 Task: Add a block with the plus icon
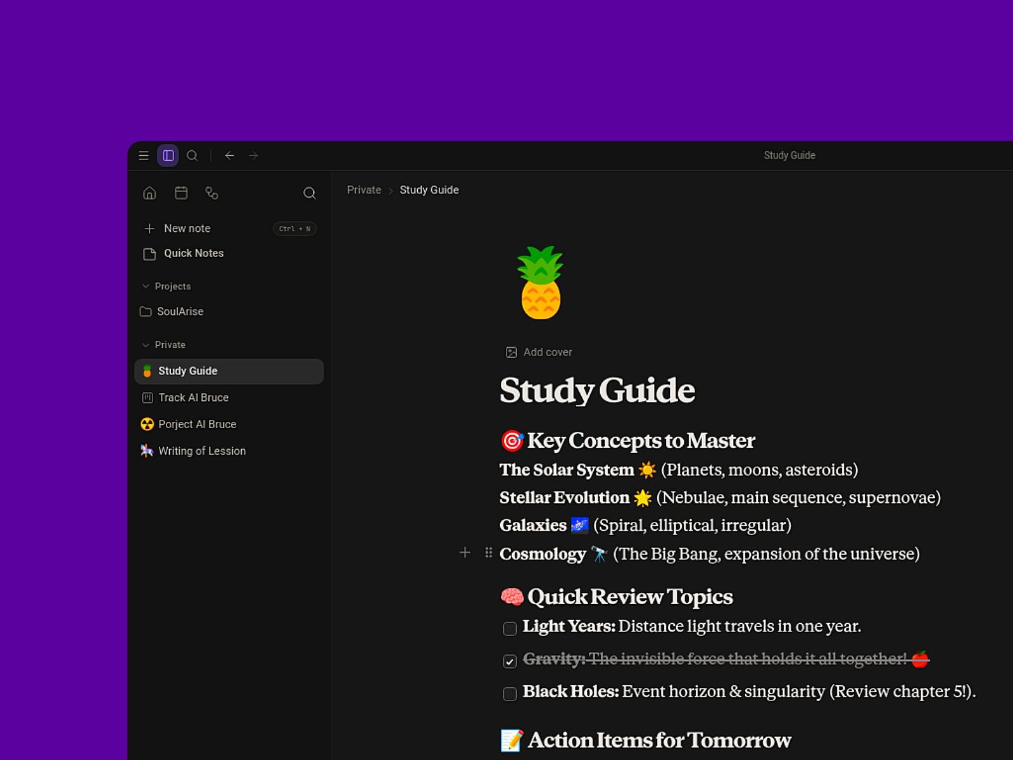coord(465,553)
